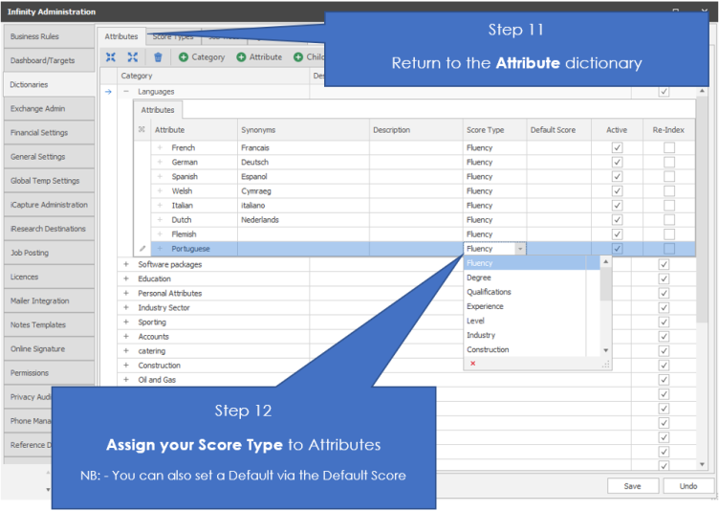Viewport: 719px width, 511px height.
Task: Click the Undo button
Action: [x=687, y=486]
